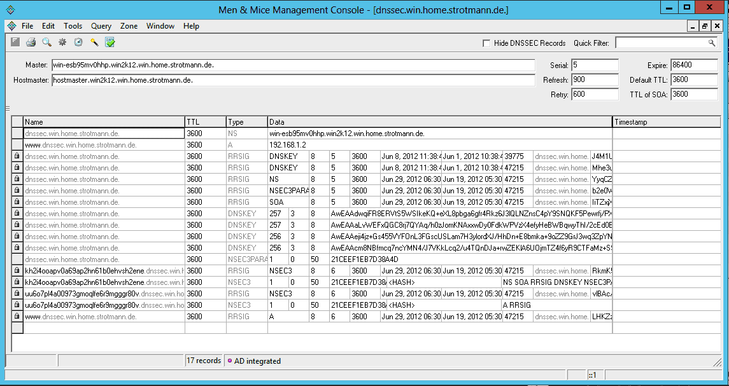Click the Print toolbar icon
This screenshot has height=386, width=729.
coord(31,42)
